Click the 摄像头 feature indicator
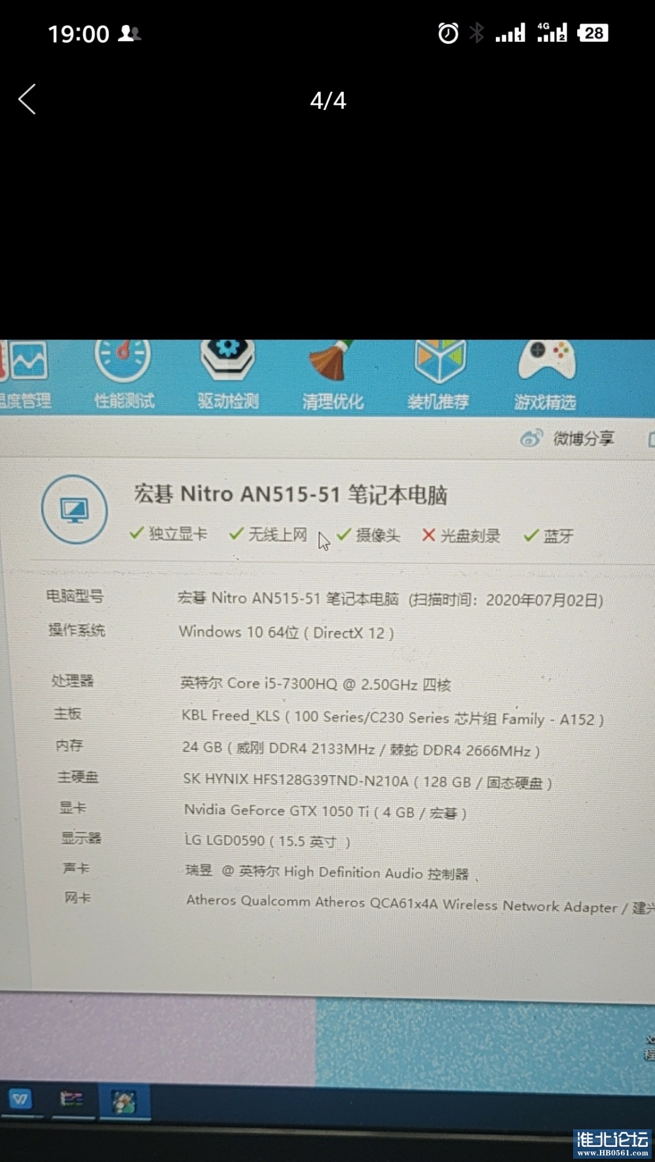 point(369,535)
